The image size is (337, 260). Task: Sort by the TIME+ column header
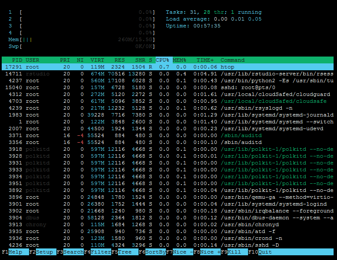coord(205,60)
